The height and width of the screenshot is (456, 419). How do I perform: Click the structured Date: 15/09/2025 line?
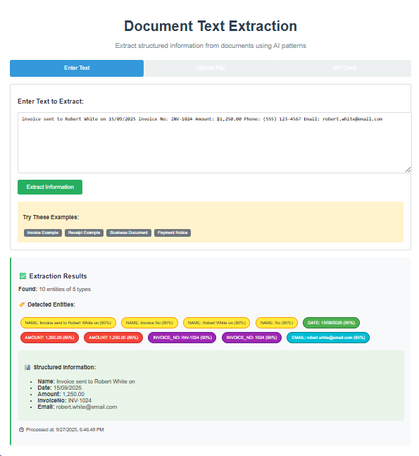click(x=60, y=388)
